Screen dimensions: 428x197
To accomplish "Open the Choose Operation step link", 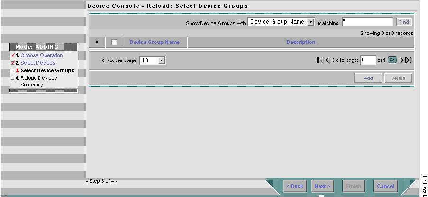I will click(42, 55).
